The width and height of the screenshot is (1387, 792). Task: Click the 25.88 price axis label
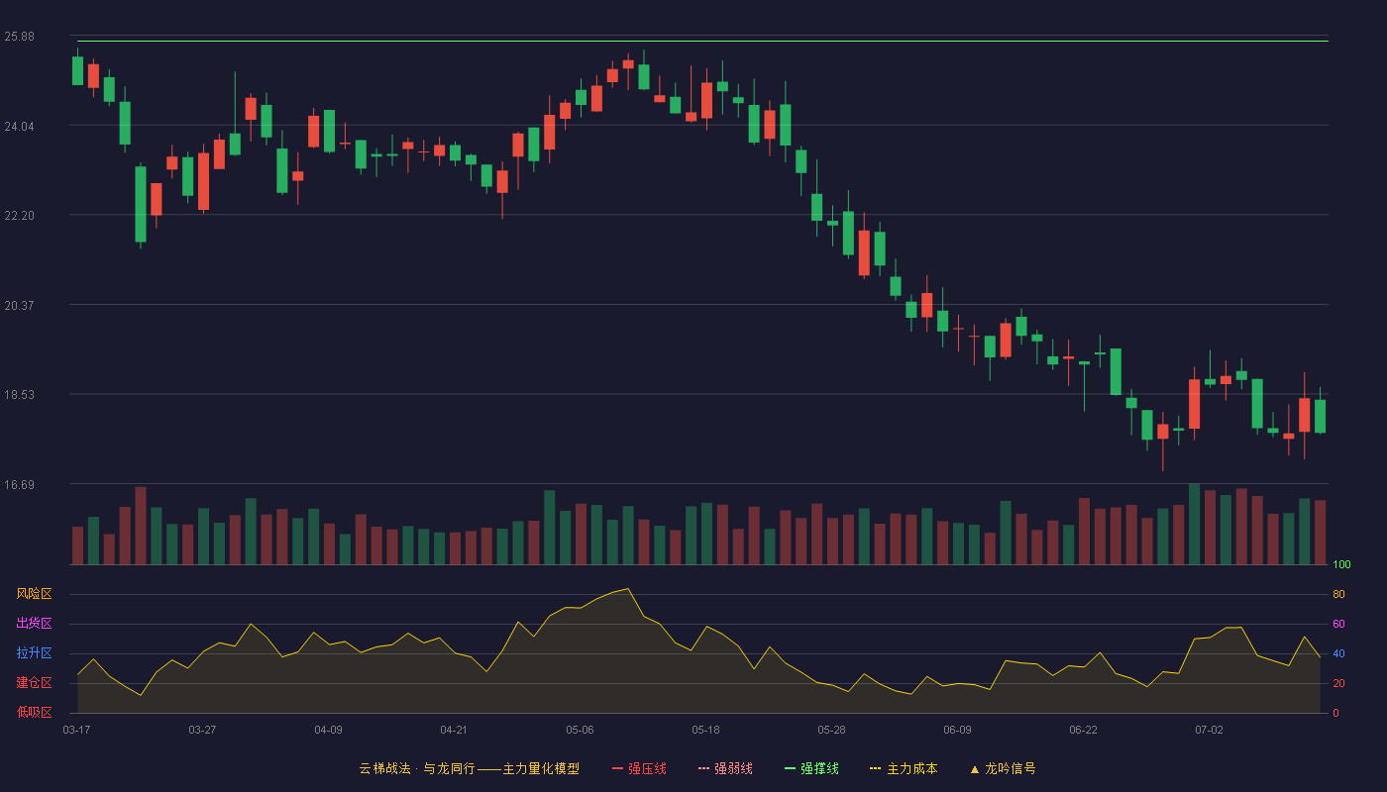[19, 37]
